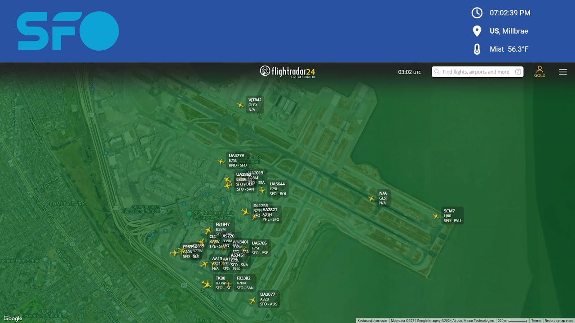Select the UA4779 aircraft icon
Viewport: 575px width, 323px height.
pyautogui.click(x=221, y=161)
